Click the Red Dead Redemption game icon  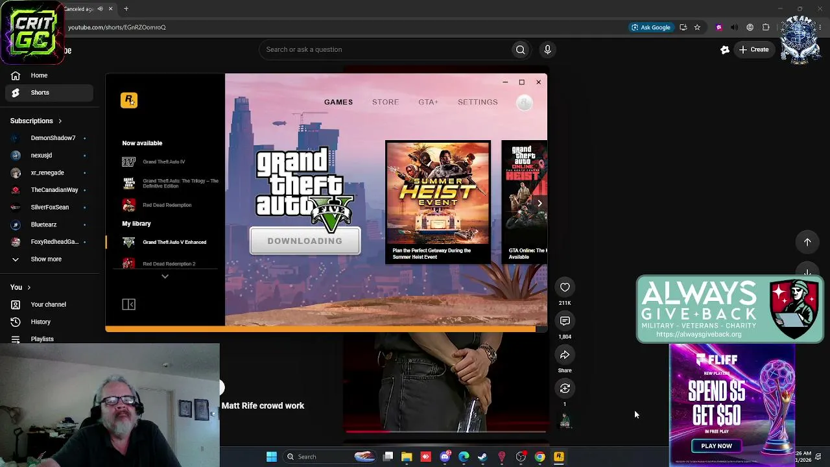129,205
